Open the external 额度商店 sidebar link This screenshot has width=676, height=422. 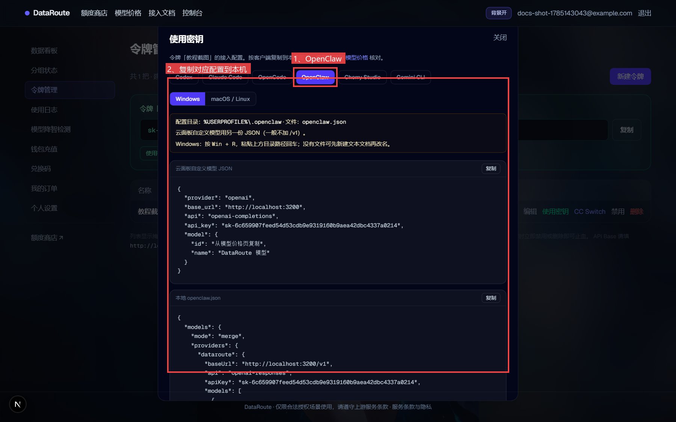47,238
